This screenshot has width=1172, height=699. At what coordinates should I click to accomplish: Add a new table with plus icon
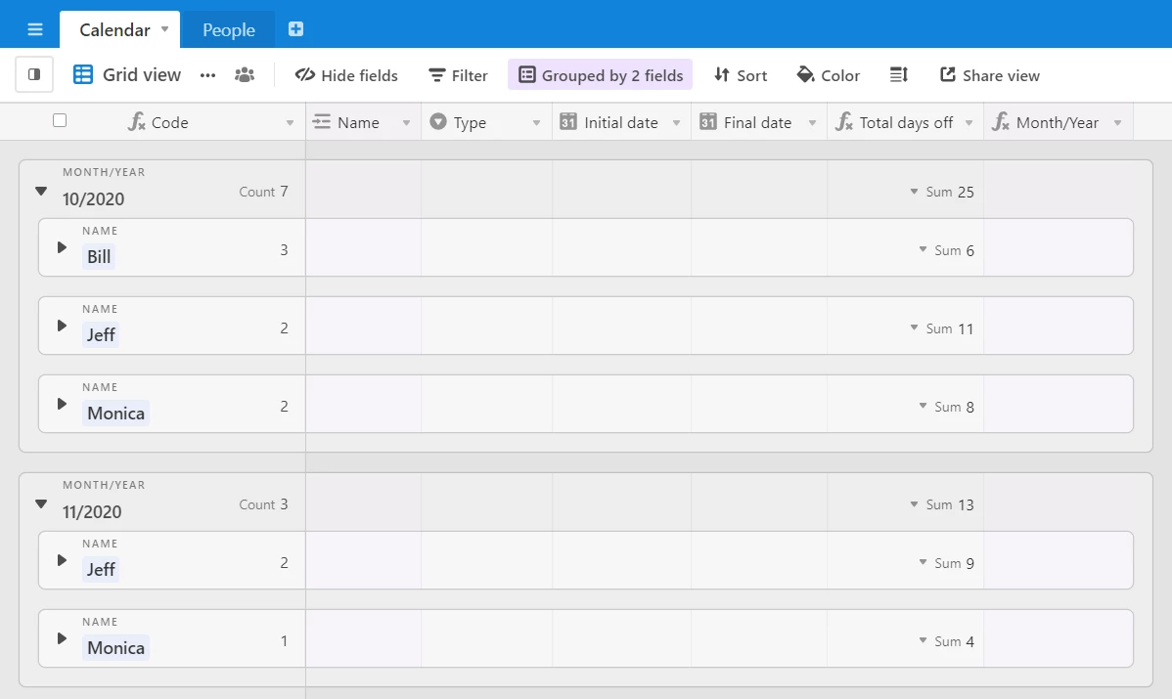(x=296, y=29)
